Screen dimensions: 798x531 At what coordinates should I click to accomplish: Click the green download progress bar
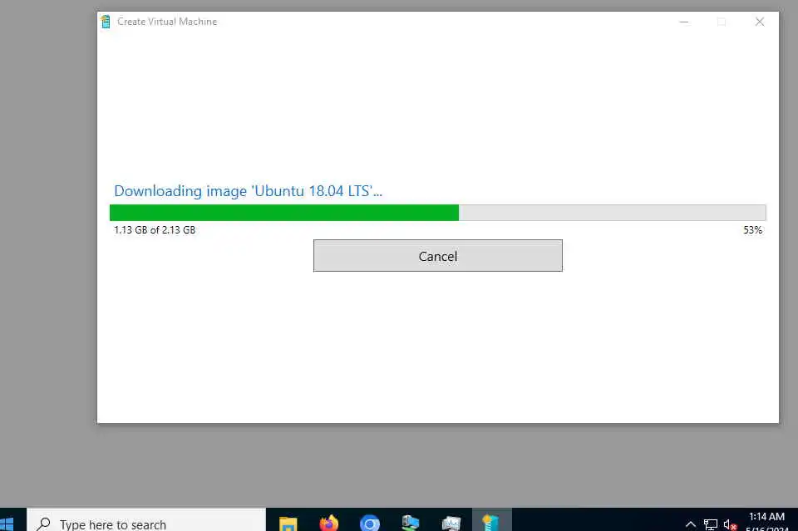[438, 213]
